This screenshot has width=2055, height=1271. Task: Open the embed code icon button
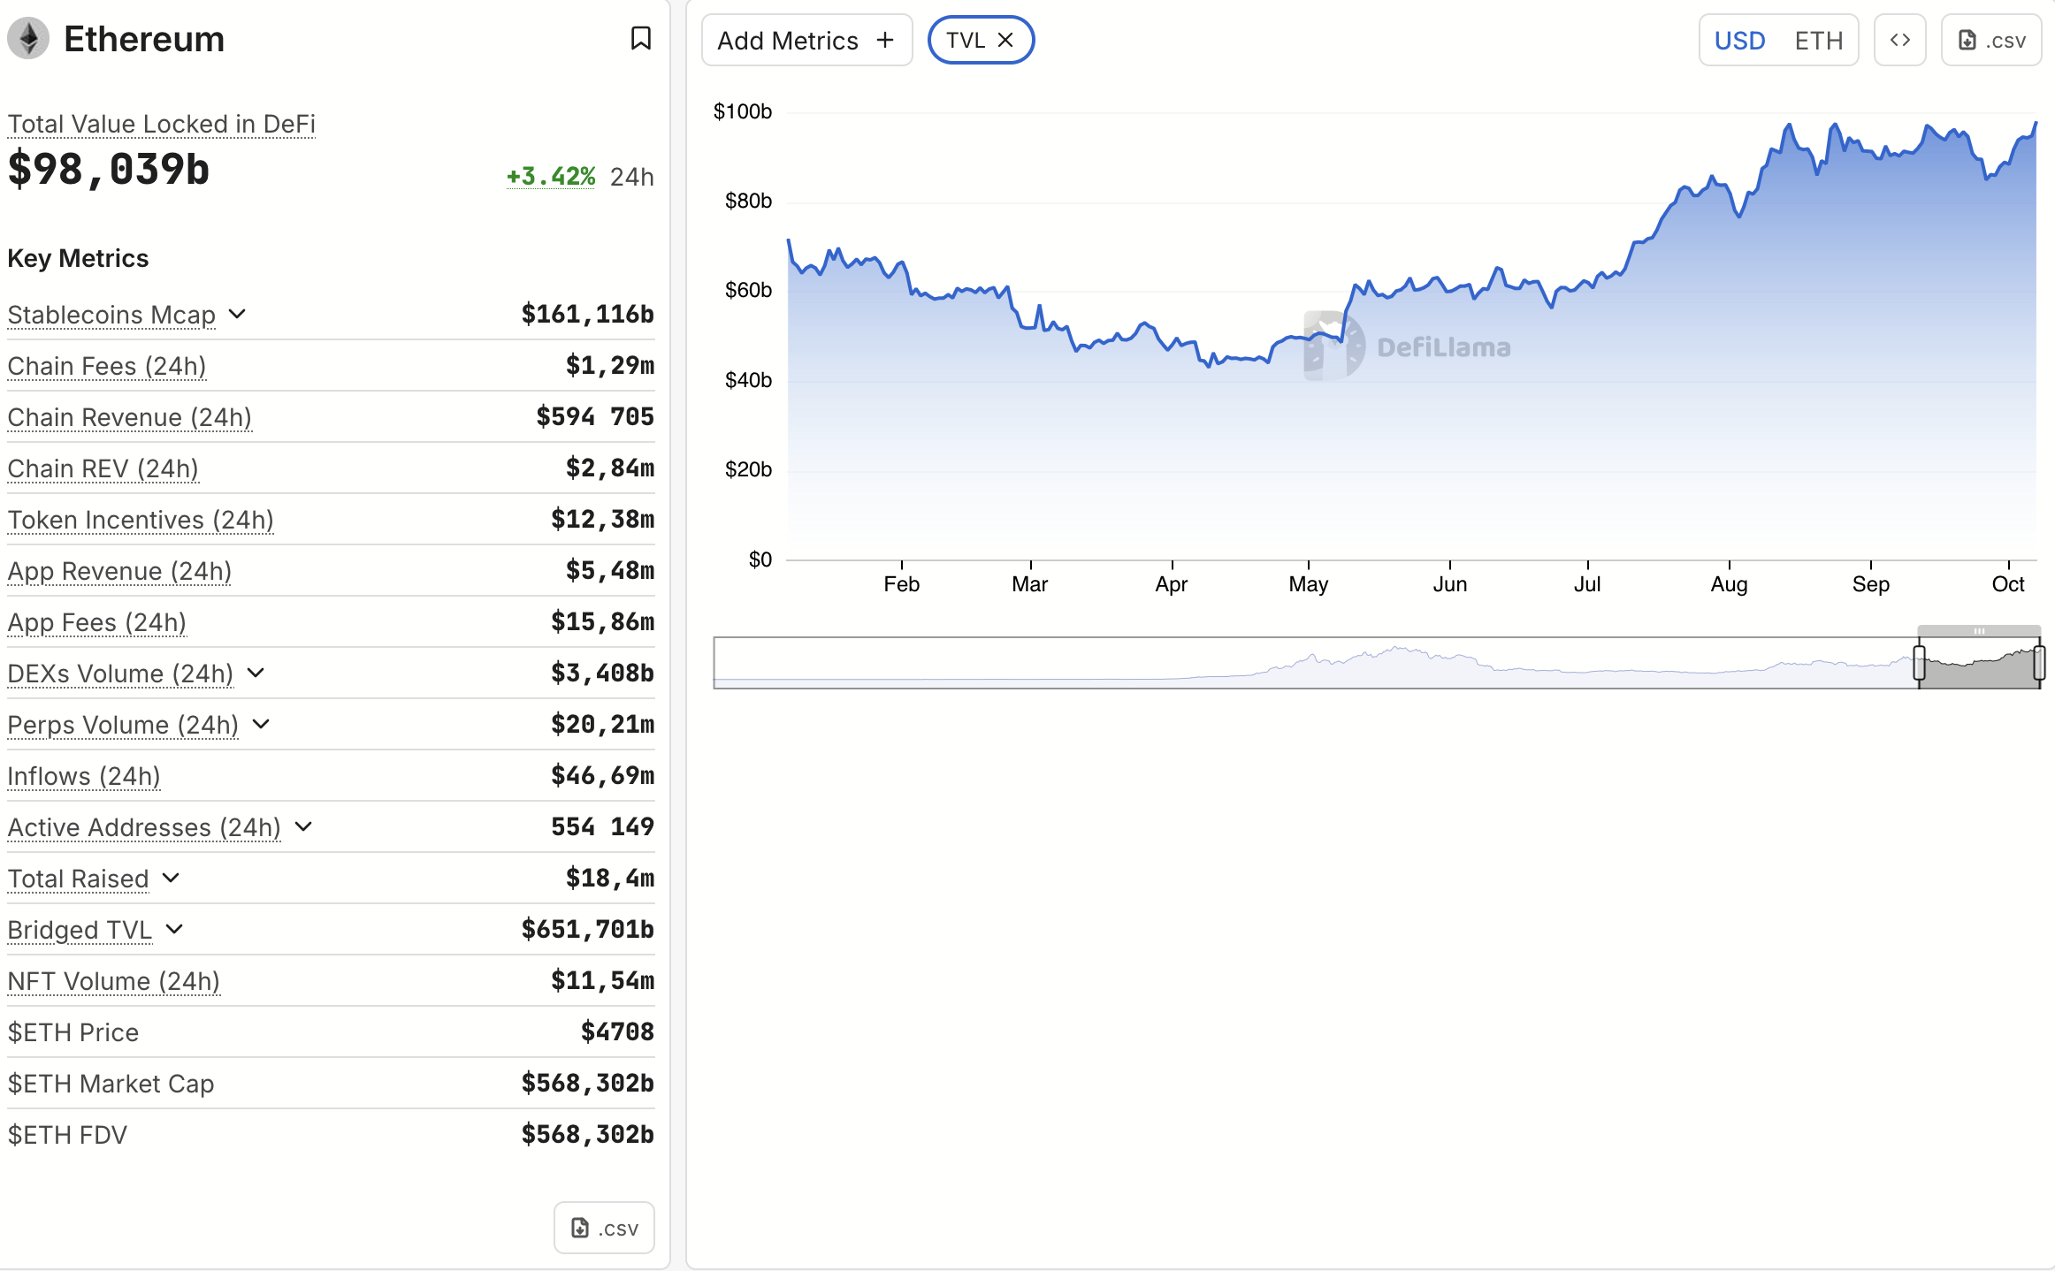(x=1899, y=40)
